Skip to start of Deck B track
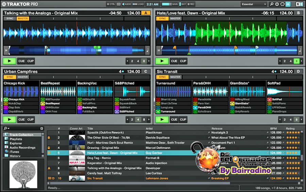Screen dimensions: 306x192 click(159, 50)
